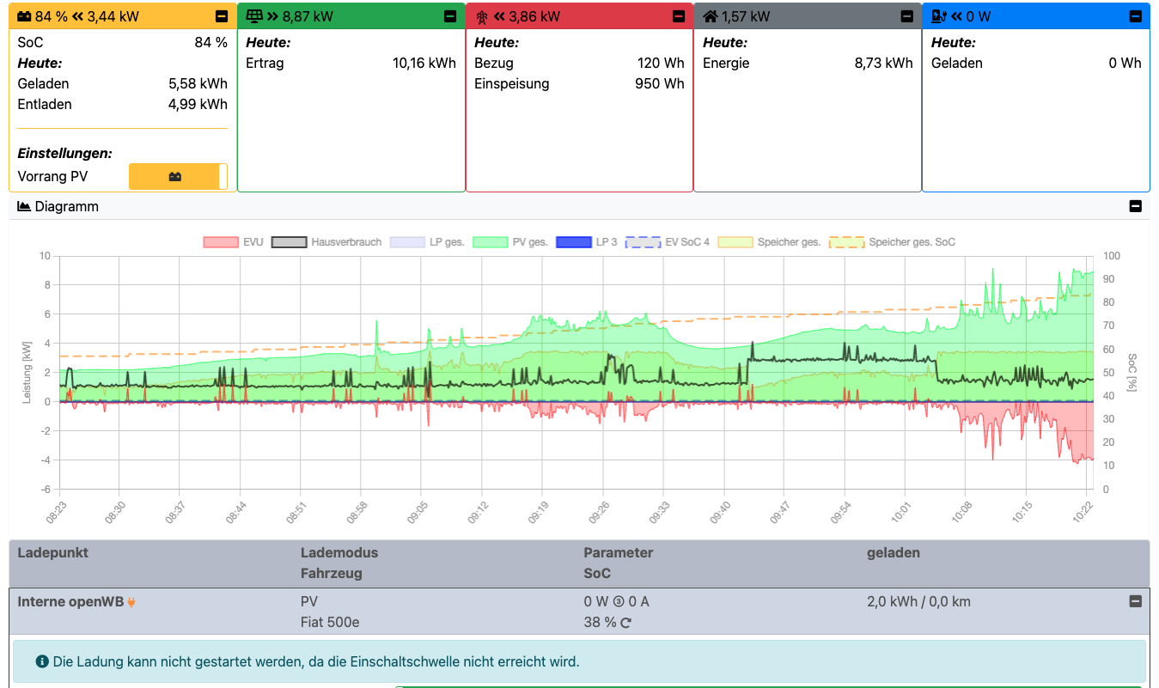Click the house icon in the gray header
The image size is (1159, 688).
pos(710,17)
